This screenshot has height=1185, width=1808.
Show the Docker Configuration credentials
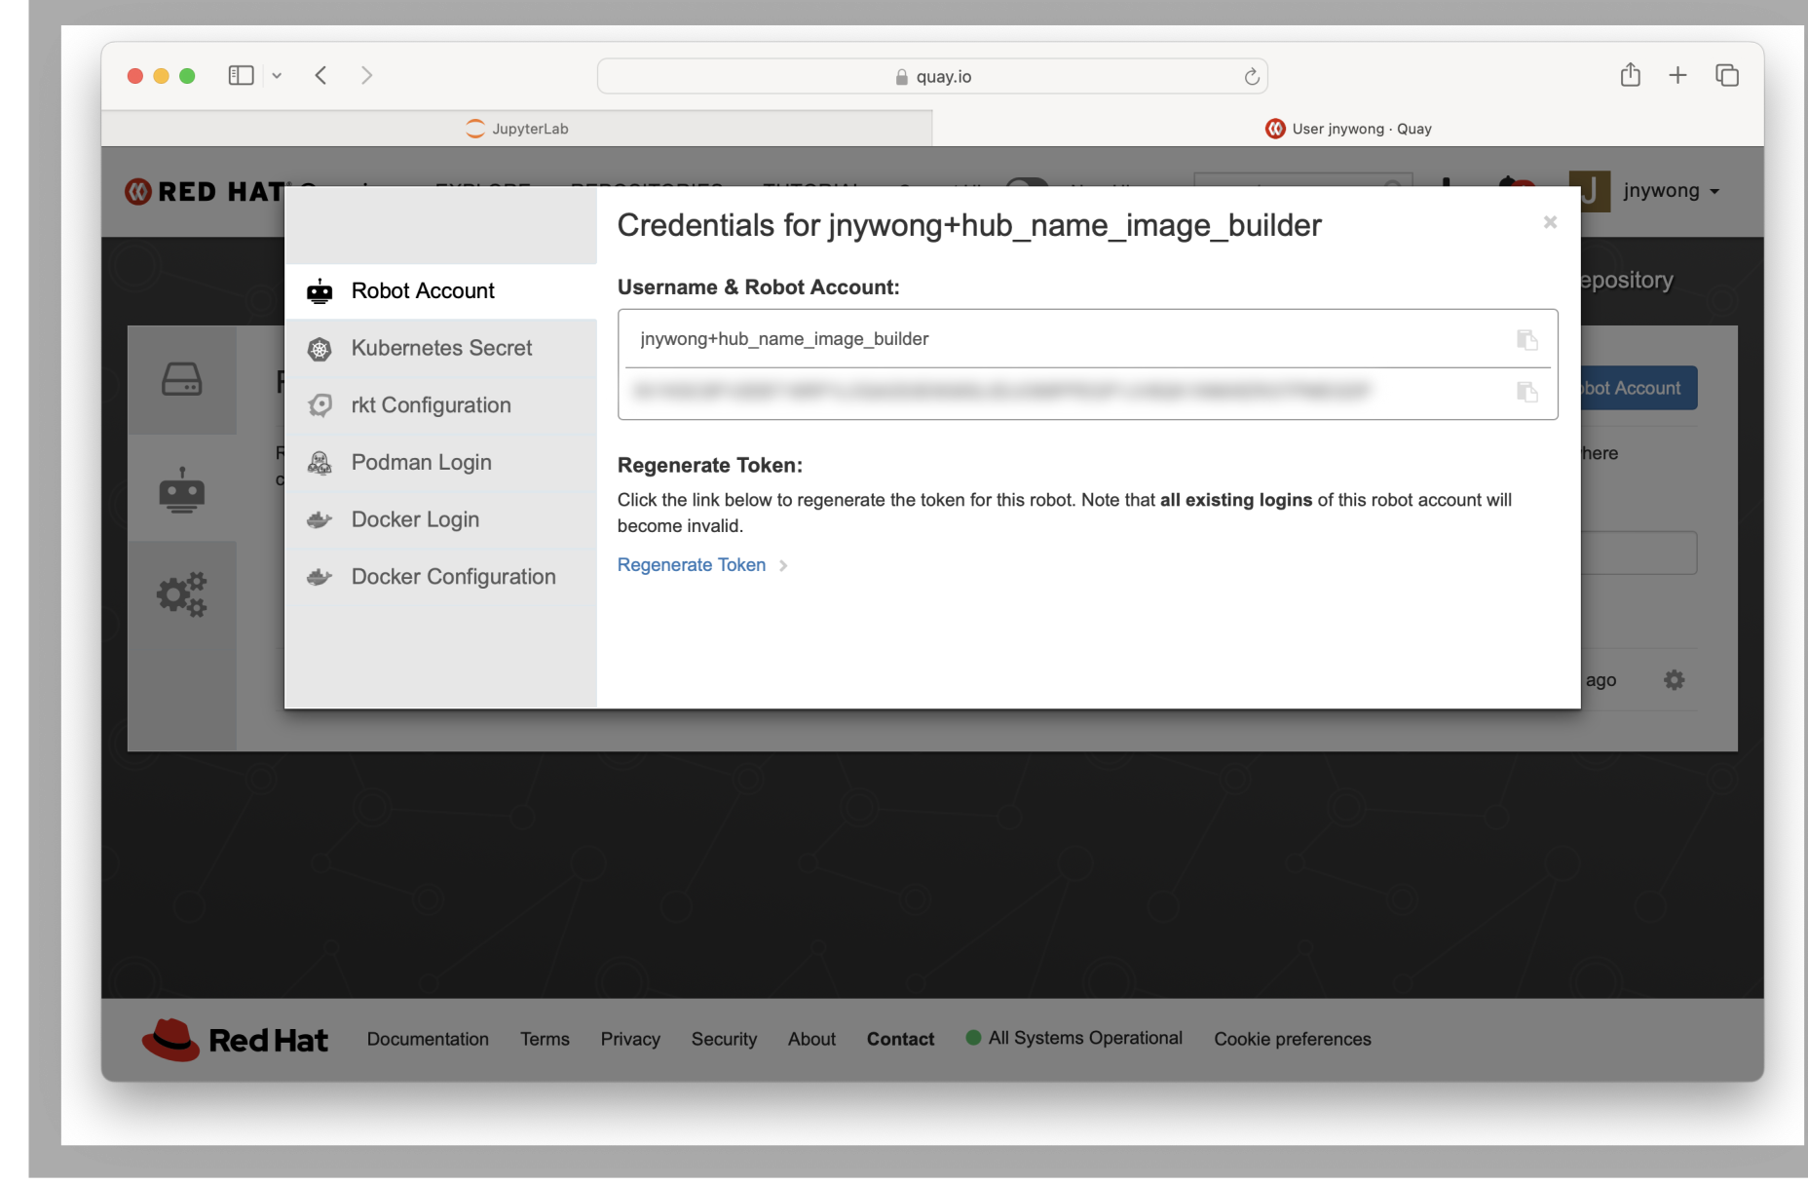click(453, 576)
